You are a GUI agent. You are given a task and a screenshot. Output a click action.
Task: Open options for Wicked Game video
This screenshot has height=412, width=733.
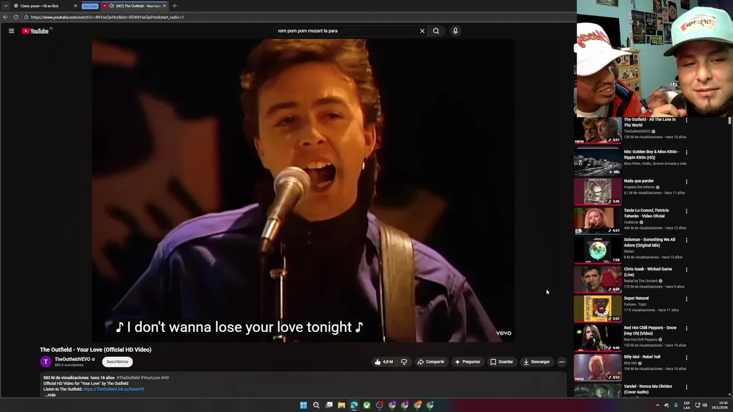[x=686, y=269]
